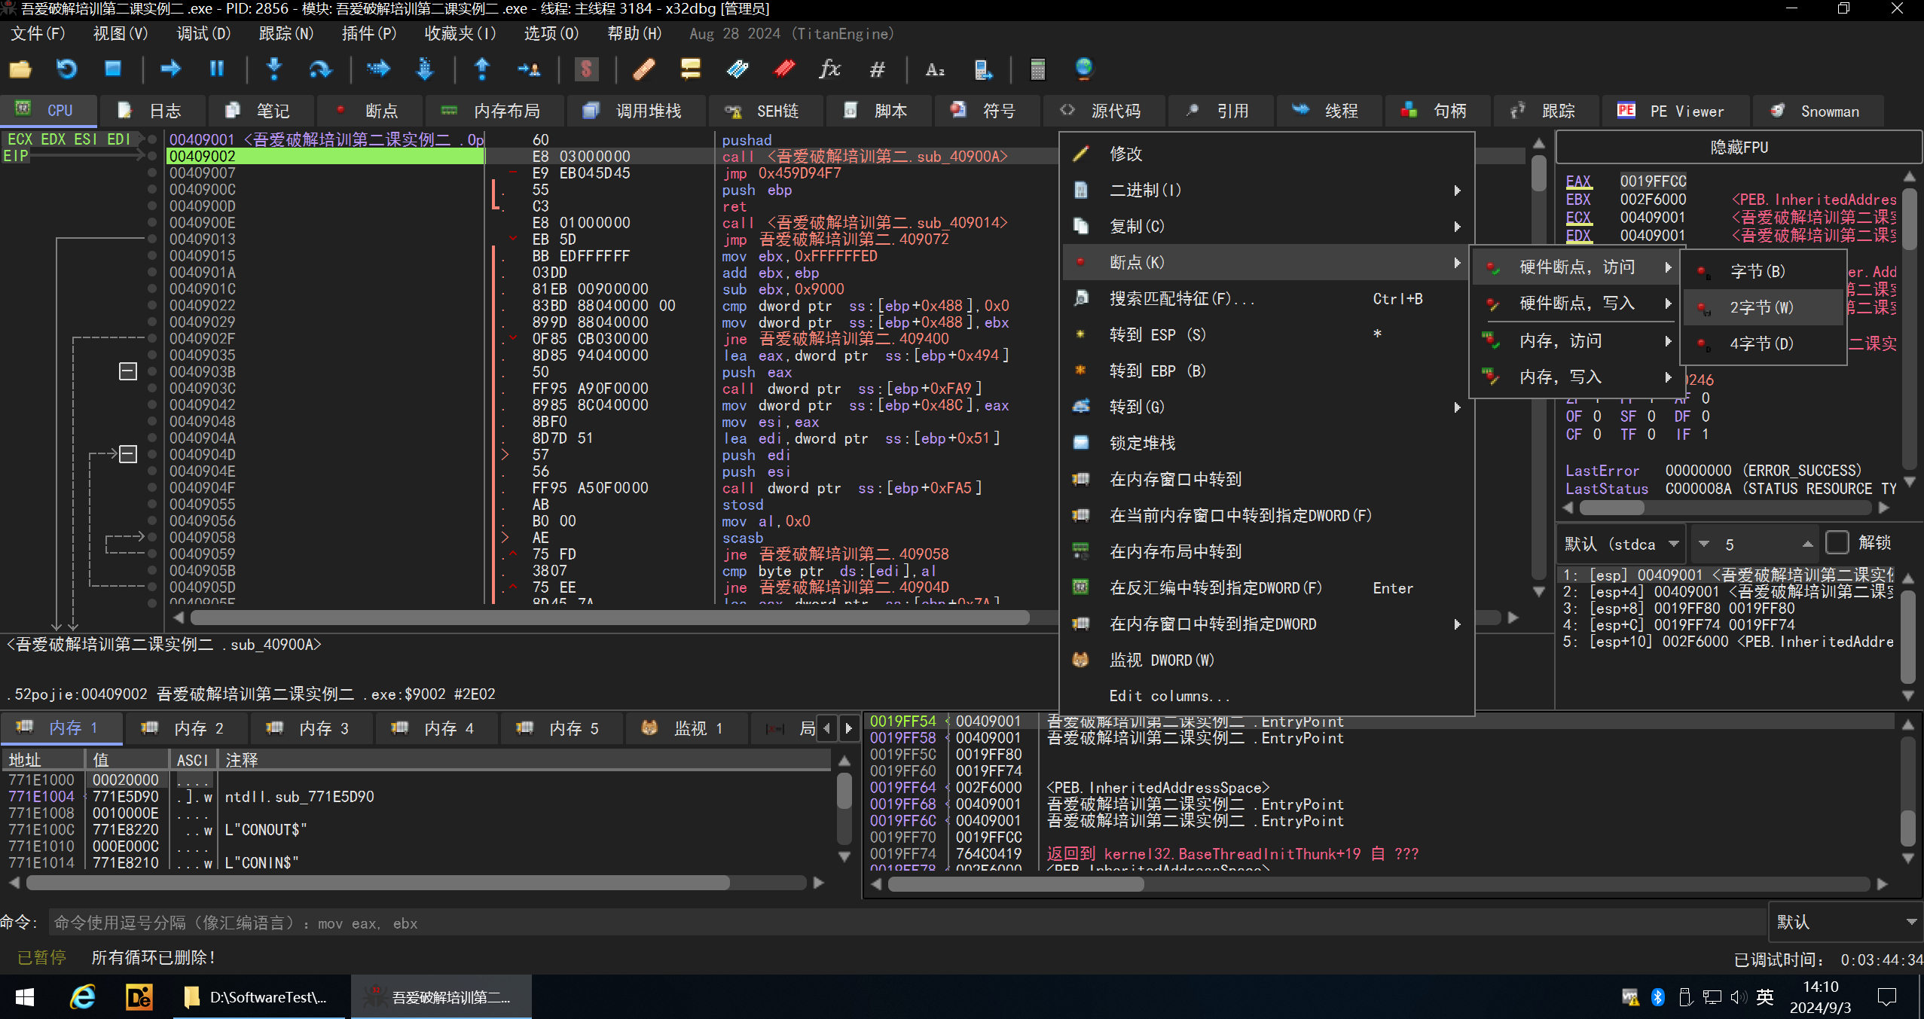Toggle breakpoint dot at address 00409013

click(x=152, y=239)
